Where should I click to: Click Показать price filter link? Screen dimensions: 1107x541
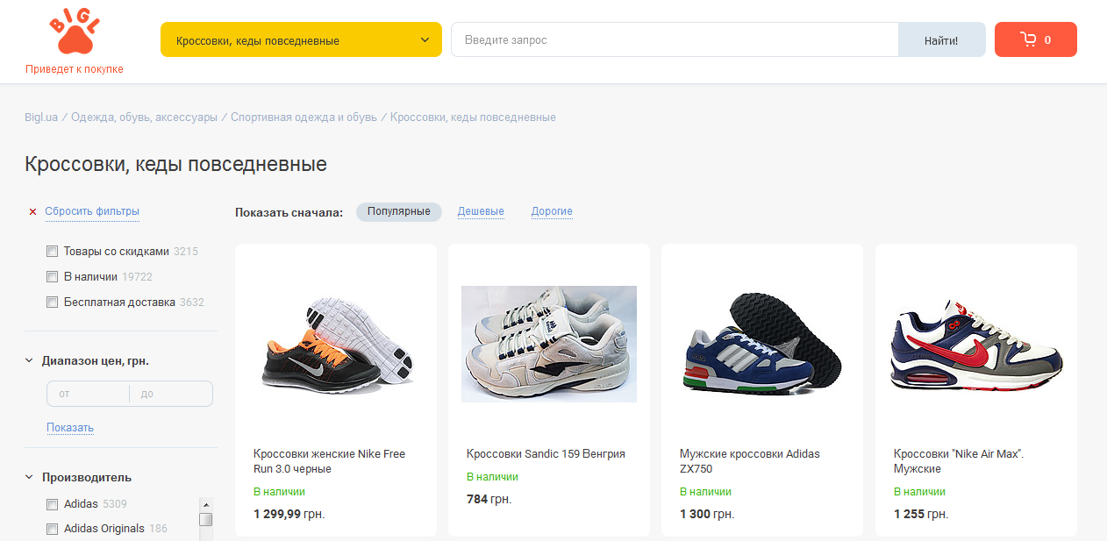(70, 428)
